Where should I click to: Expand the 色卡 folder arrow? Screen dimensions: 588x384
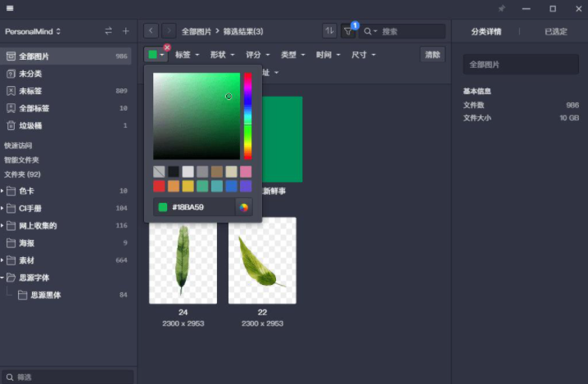click(2, 191)
